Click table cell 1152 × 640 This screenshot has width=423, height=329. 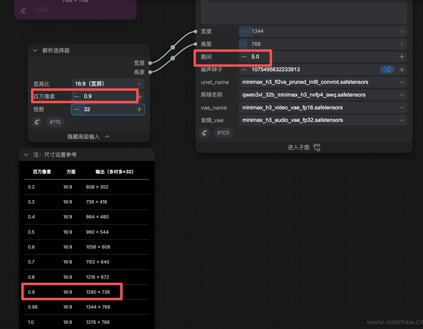pyautogui.click(x=98, y=262)
